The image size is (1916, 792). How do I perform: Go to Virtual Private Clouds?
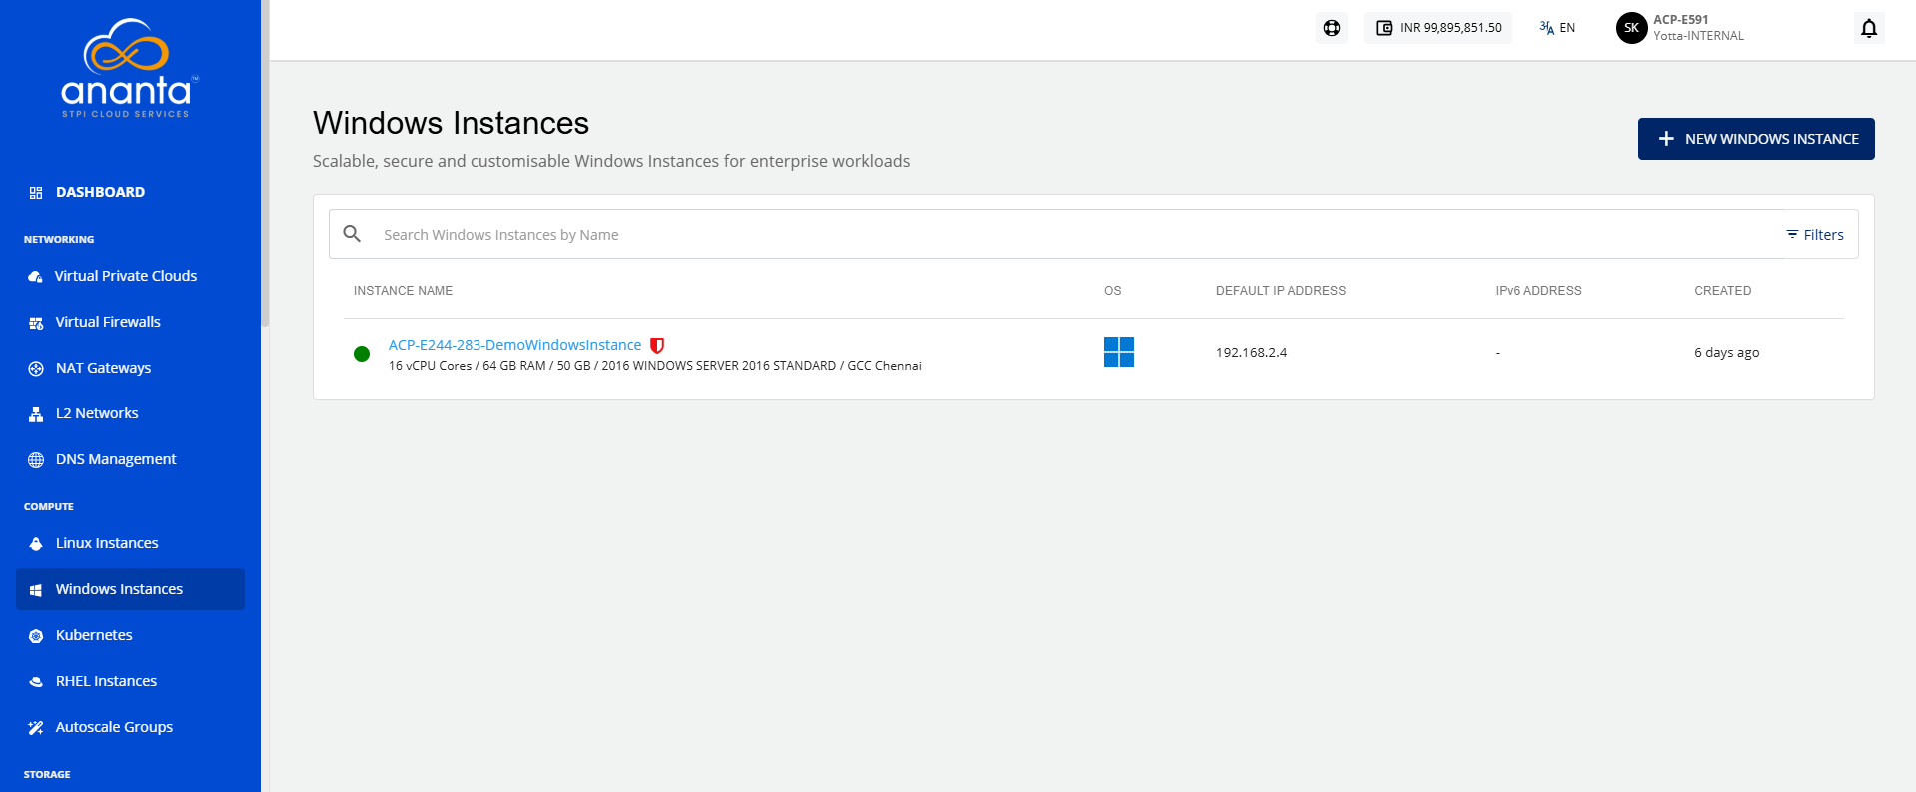pyautogui.click(x=130, y=276)
